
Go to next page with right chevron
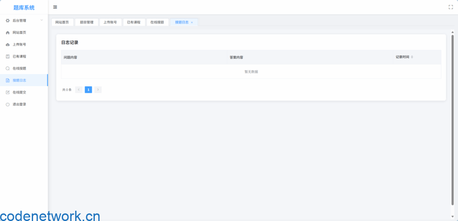(98, 90)
